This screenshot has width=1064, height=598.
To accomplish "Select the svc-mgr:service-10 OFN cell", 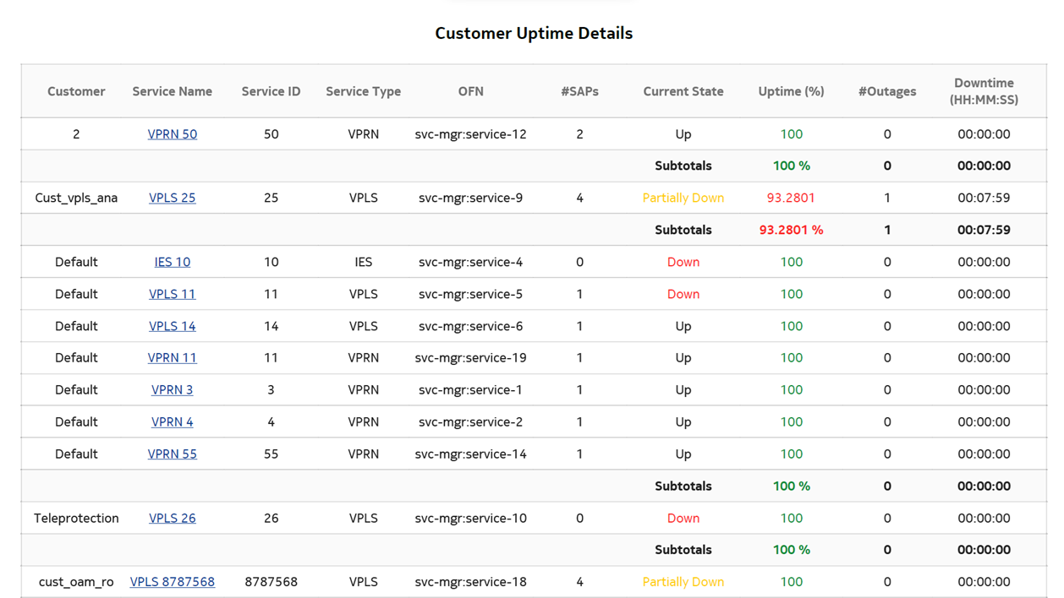I will (470, 519).
